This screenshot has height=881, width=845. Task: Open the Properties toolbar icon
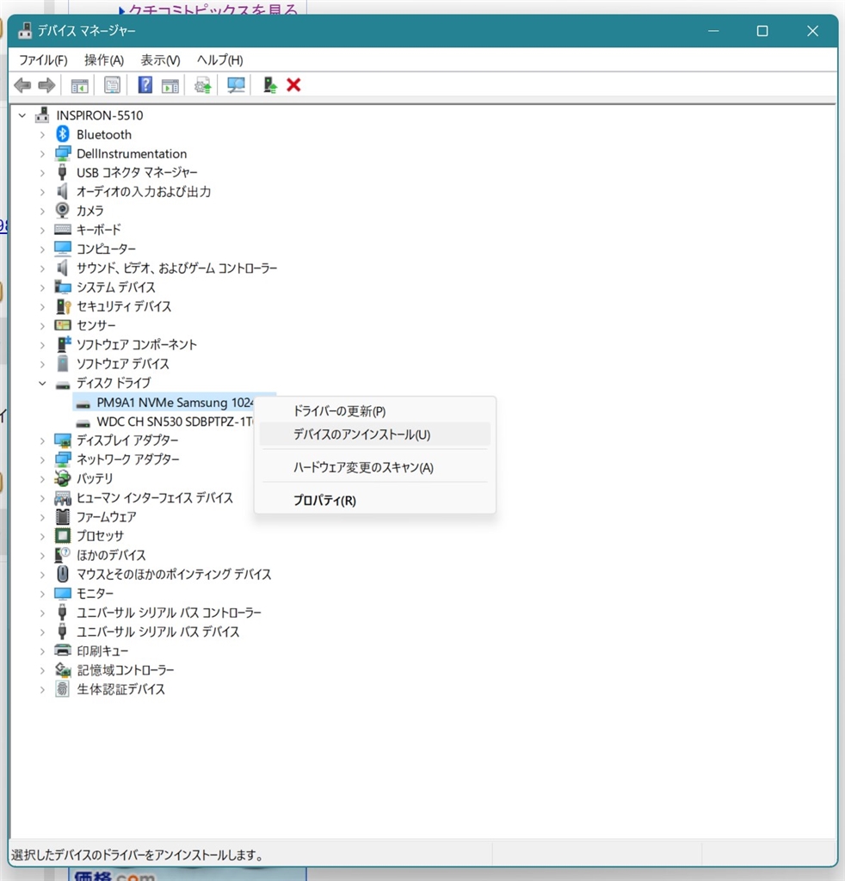coord(113,85)
